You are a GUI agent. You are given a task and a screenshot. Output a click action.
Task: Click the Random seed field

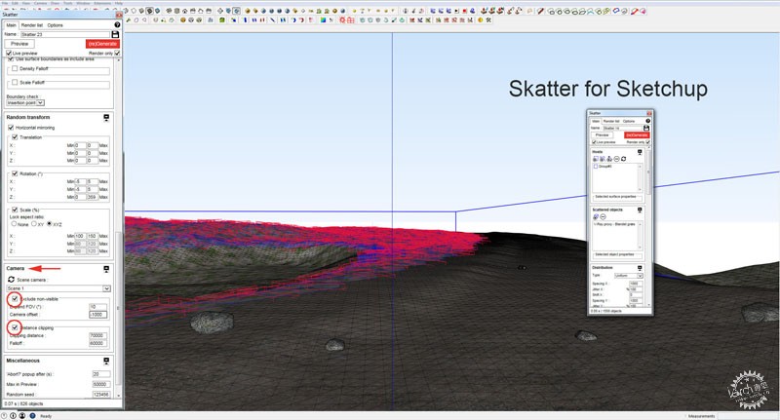101,394
